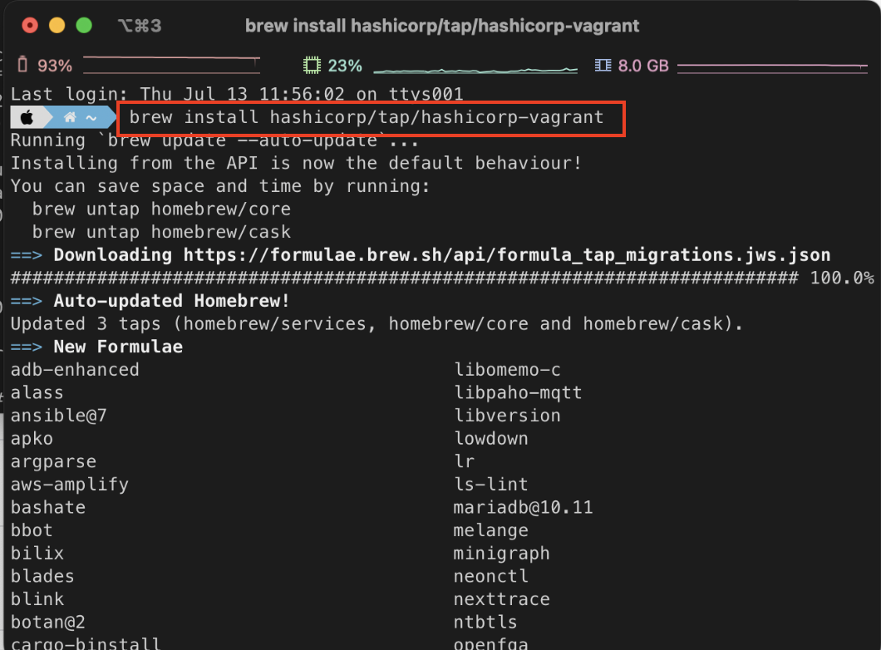The width and height of the screenshot is (881, 650).
Task: Click 'brew untap homebrew/cask' line
Action: tap(161, 232)
